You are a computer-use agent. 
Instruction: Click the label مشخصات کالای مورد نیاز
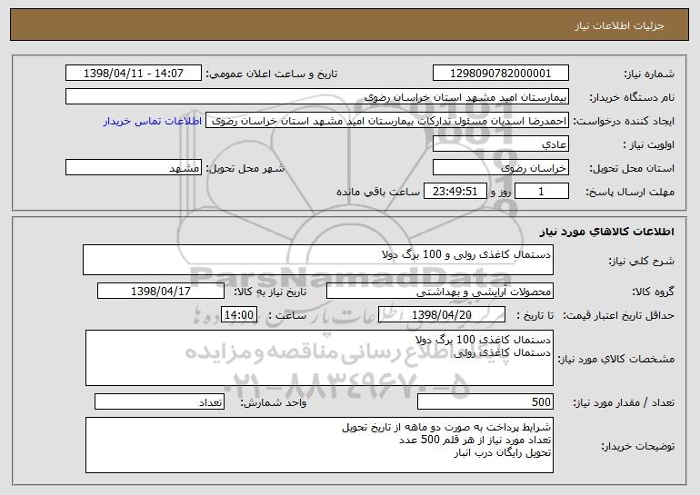click(616, 359)
